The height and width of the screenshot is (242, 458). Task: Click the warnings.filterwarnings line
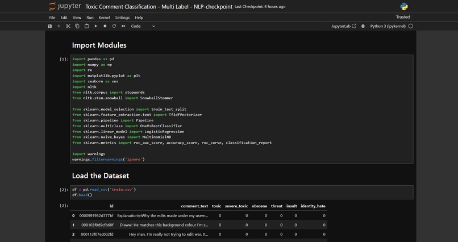pos(109,160)
